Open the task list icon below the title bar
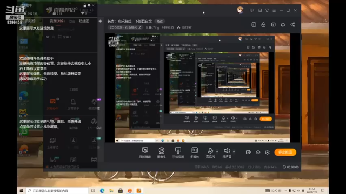Viewport: 346px width, 194px height. (254, 25)
